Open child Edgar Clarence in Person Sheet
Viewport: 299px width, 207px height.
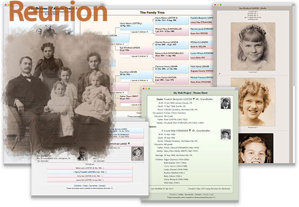click(x=176, y=159)
